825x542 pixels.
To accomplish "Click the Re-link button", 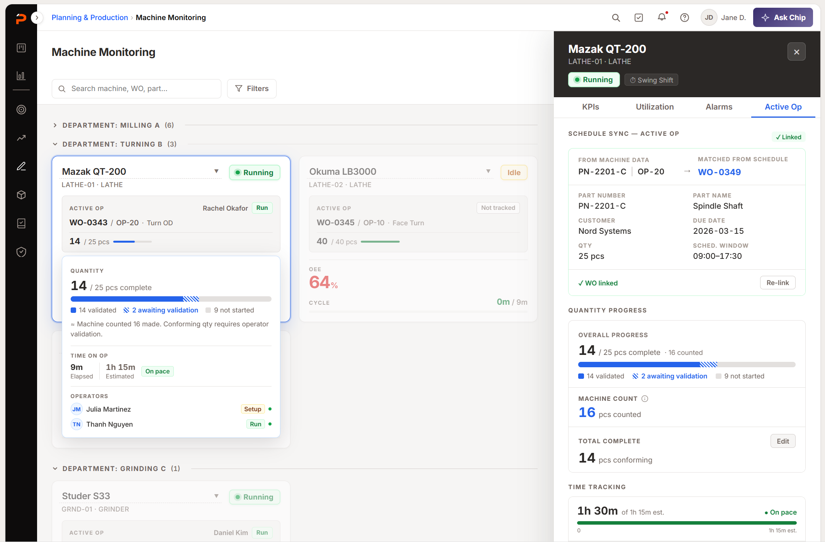I will point(777,283).
